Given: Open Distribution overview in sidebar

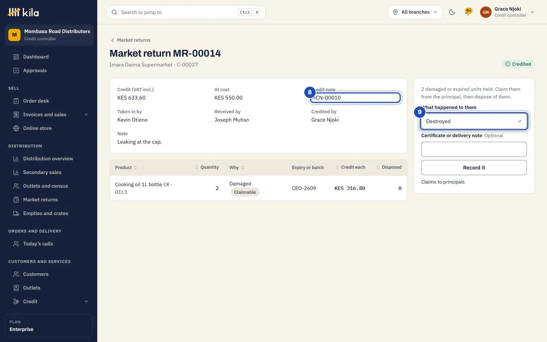Looking at the screenshot, I should (x=49, y=159).
